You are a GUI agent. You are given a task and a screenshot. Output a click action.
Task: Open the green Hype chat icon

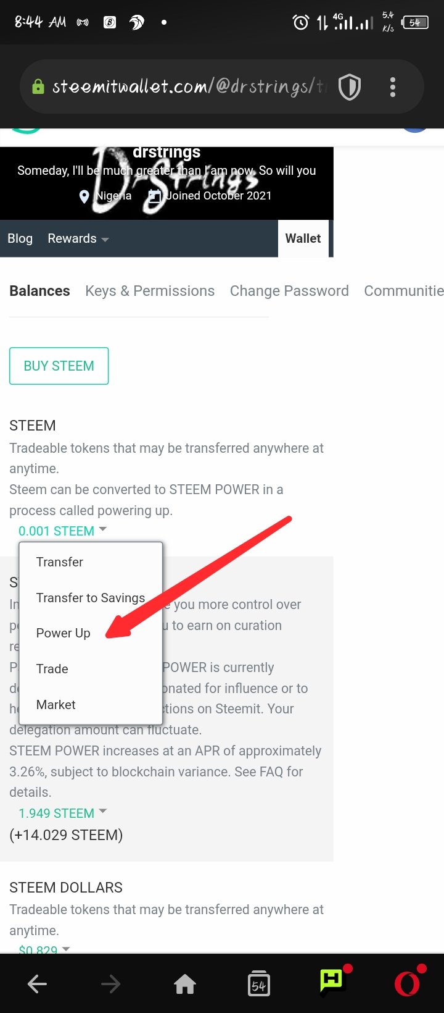(332, 982)
